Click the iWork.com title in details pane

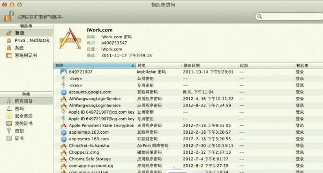click(99, 30)
